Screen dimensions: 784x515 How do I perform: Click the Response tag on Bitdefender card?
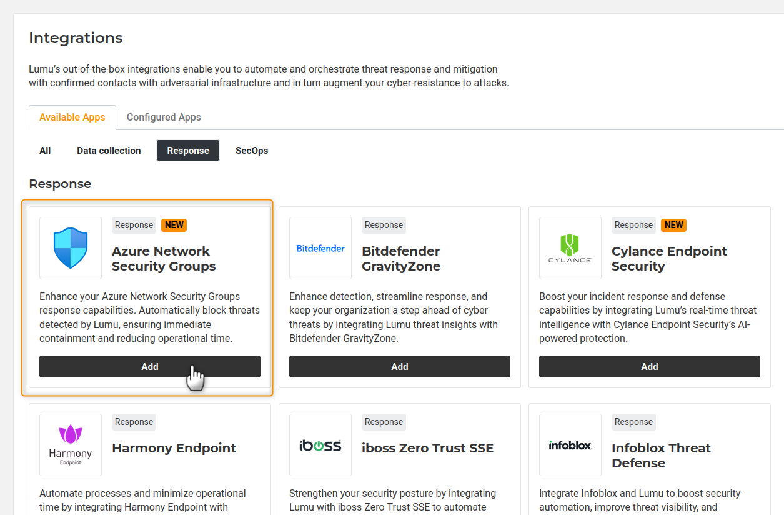pyautogui.click(x=384, y=225)
